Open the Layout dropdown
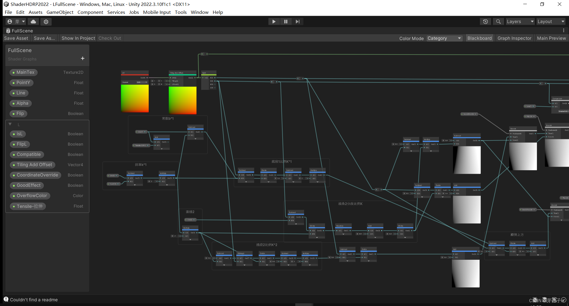569x306 pixels. [551, 21]
